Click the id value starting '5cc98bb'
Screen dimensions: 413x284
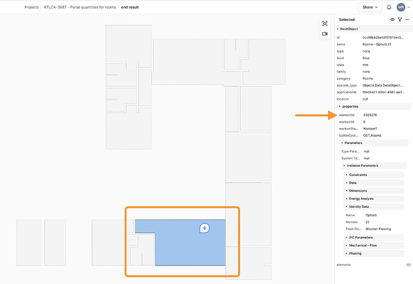(x=382, y=38)
